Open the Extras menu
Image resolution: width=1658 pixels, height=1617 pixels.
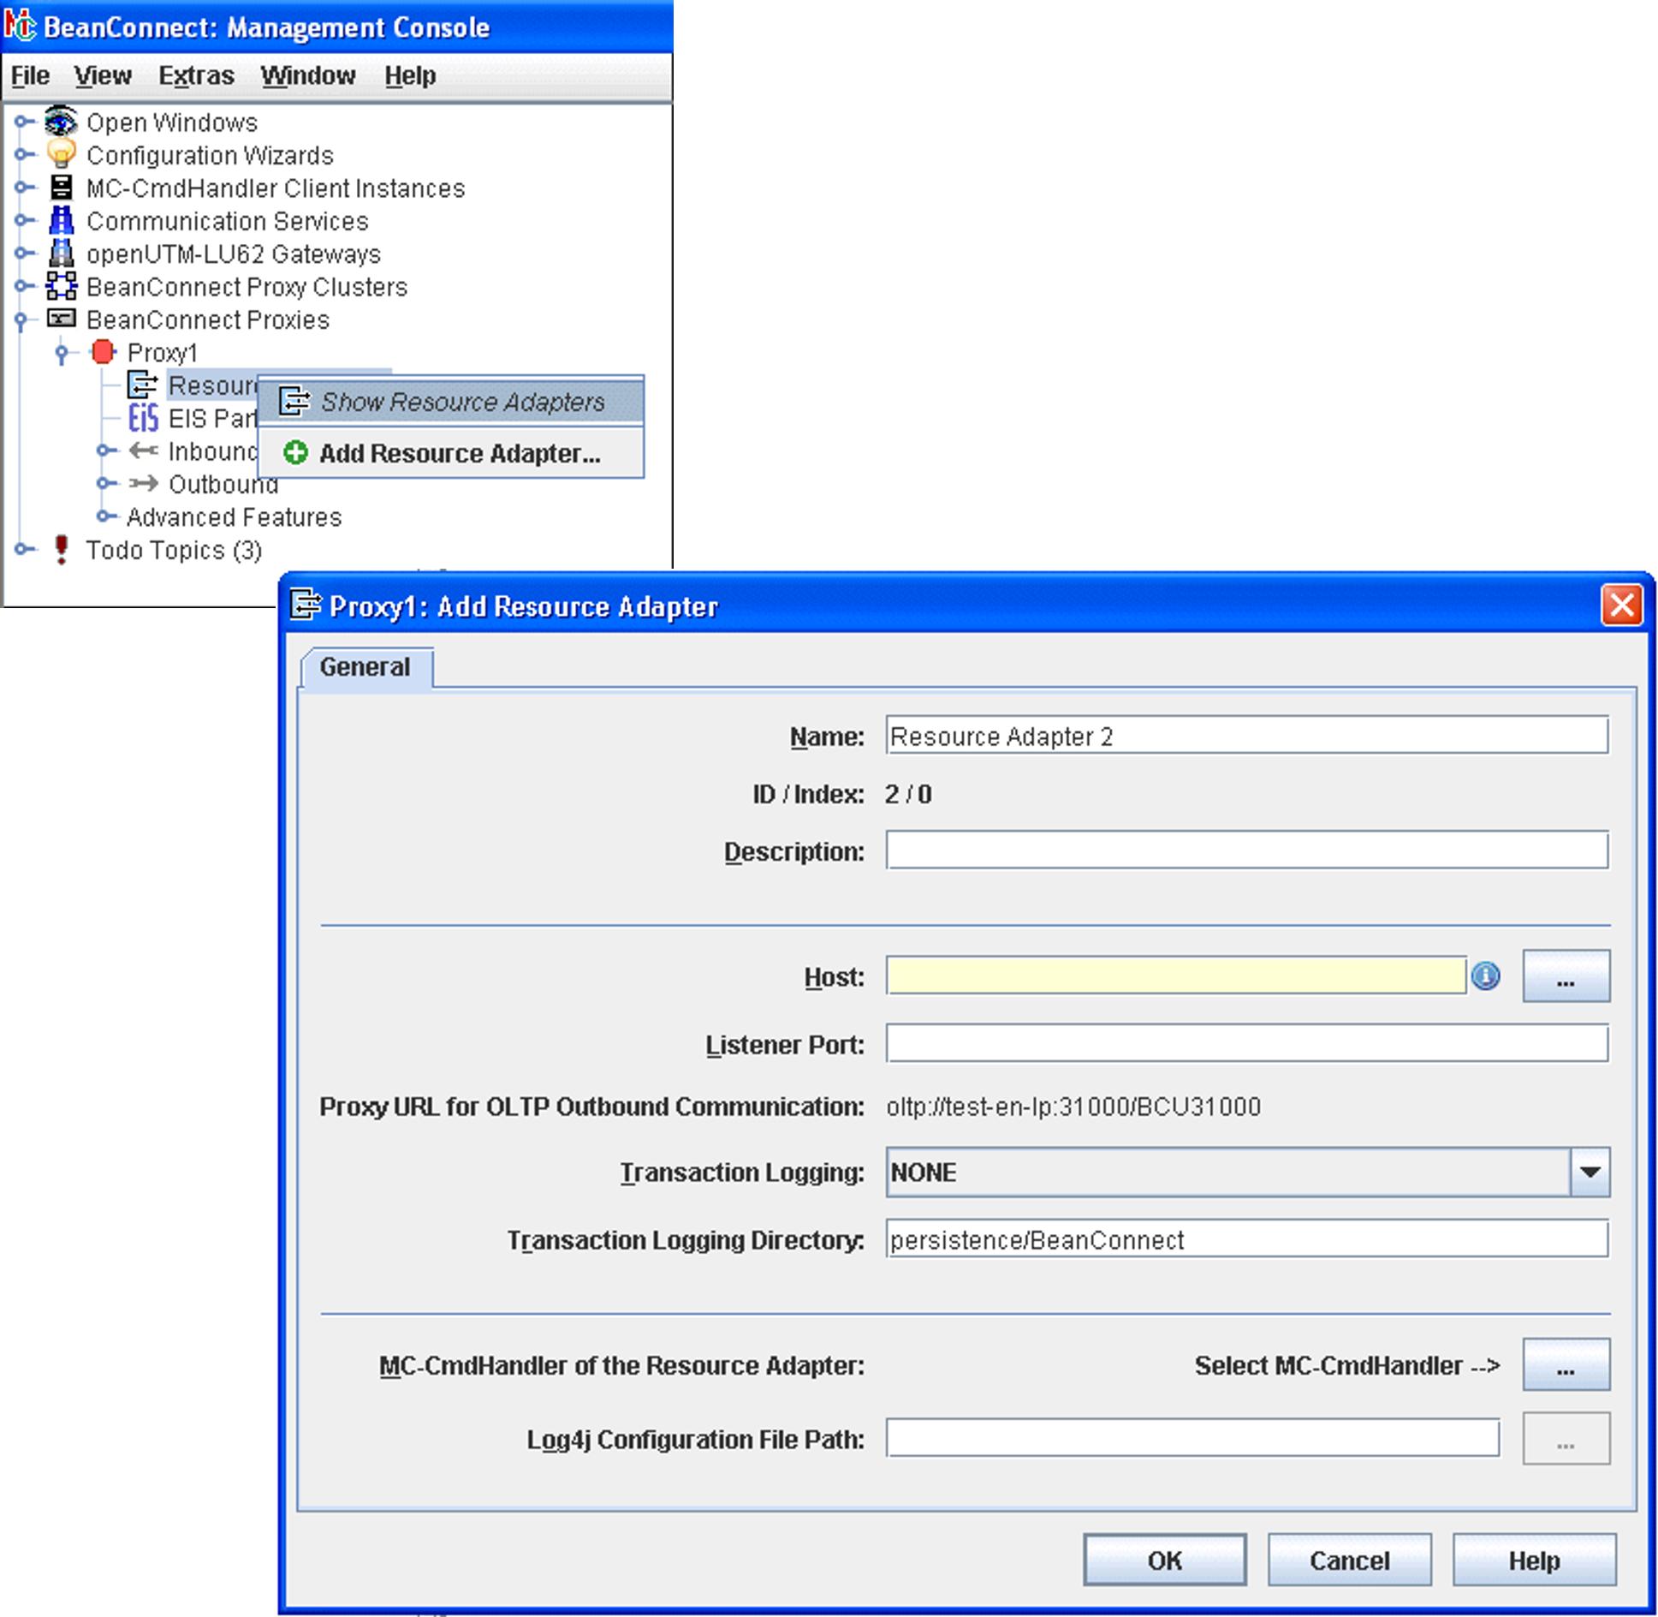coord(196,75)
